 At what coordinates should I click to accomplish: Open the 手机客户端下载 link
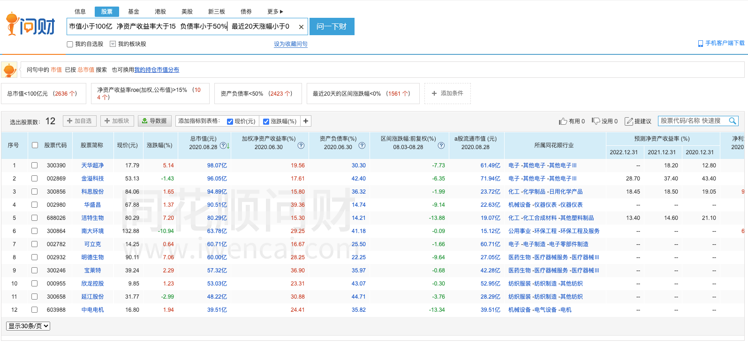click(725, 43)
